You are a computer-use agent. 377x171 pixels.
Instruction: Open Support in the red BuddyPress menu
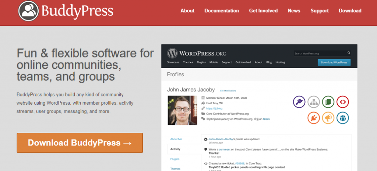(x=320, y=11)
